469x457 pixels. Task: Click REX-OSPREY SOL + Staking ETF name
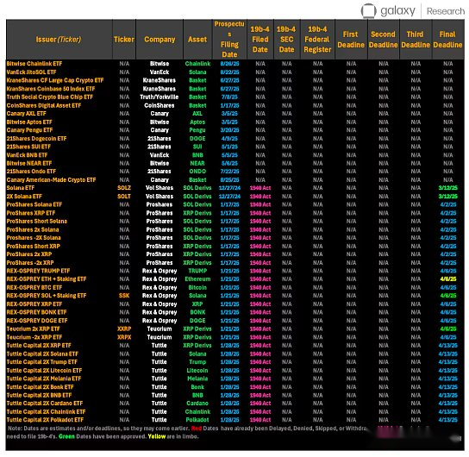(47, 296)
